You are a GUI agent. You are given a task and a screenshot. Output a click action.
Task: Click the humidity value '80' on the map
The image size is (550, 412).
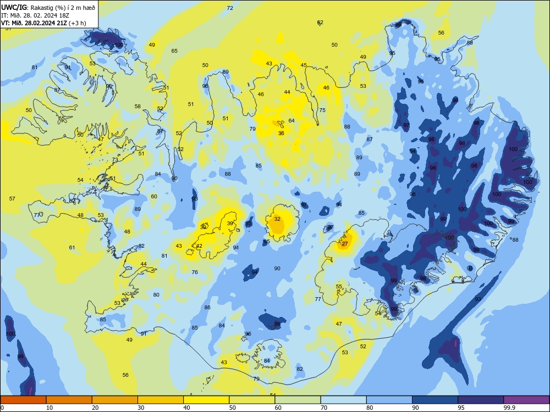(x=156, y=294)
